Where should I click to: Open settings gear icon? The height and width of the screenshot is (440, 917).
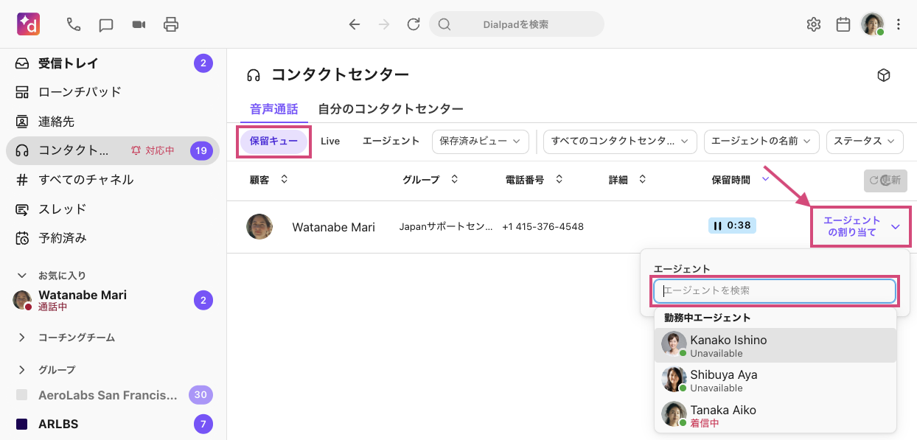(814, 24)
